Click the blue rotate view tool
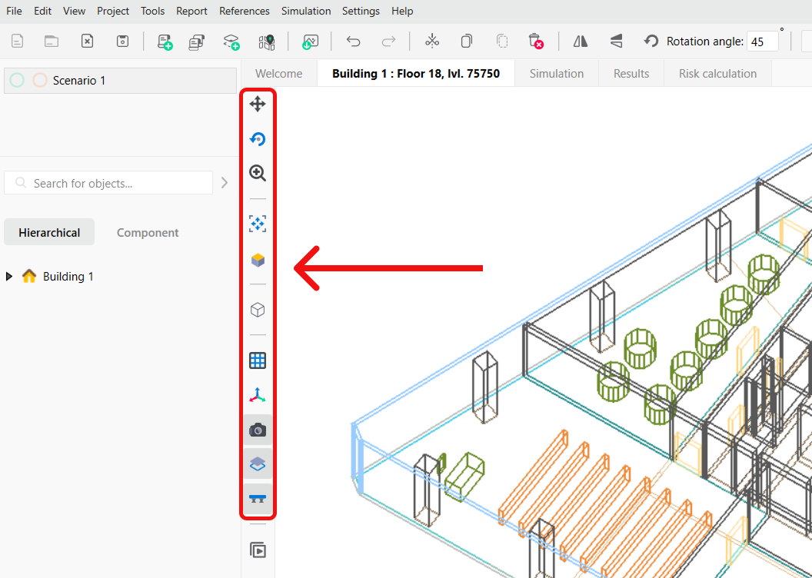Screen dimensions: 812x578 coord(258,139)
